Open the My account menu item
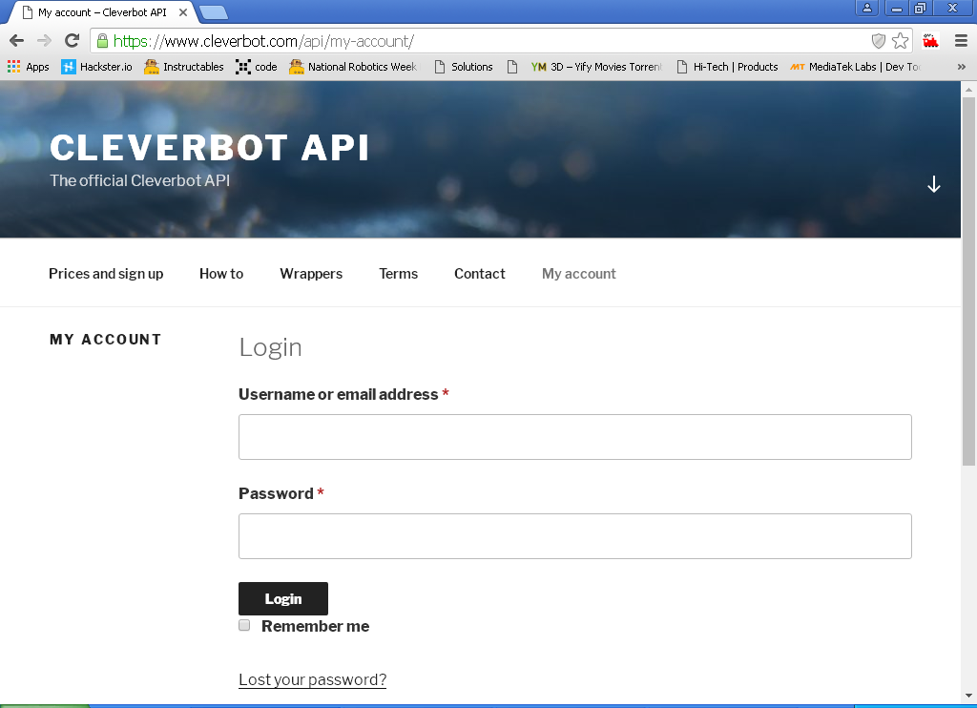Viewport: 977px width, 708px height. (579, 274)
